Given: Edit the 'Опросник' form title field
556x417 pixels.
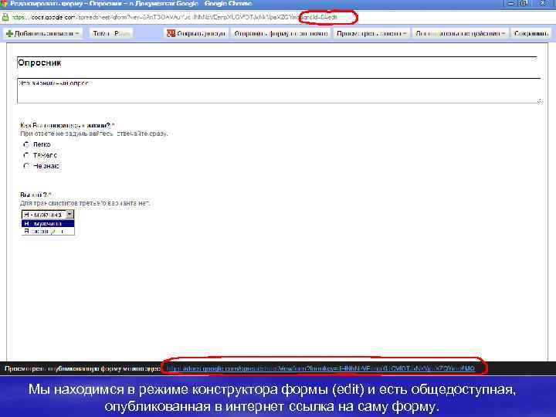Looking at the screenshot, I should [276, 63].
